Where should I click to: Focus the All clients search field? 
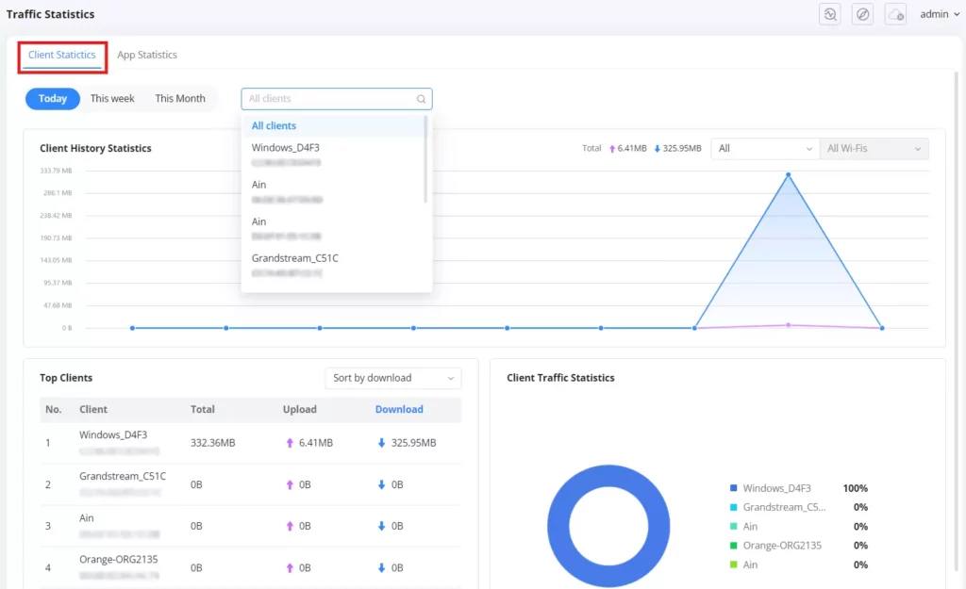(x=337, y=99)
